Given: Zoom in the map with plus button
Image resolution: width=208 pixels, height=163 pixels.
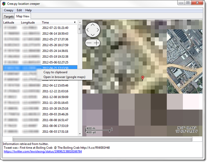Looking at the screenshot, I should (x=97, y=43).
